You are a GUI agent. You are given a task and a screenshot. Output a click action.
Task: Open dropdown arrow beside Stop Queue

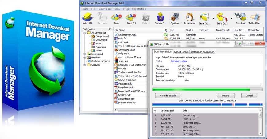(x=231, y=18)
